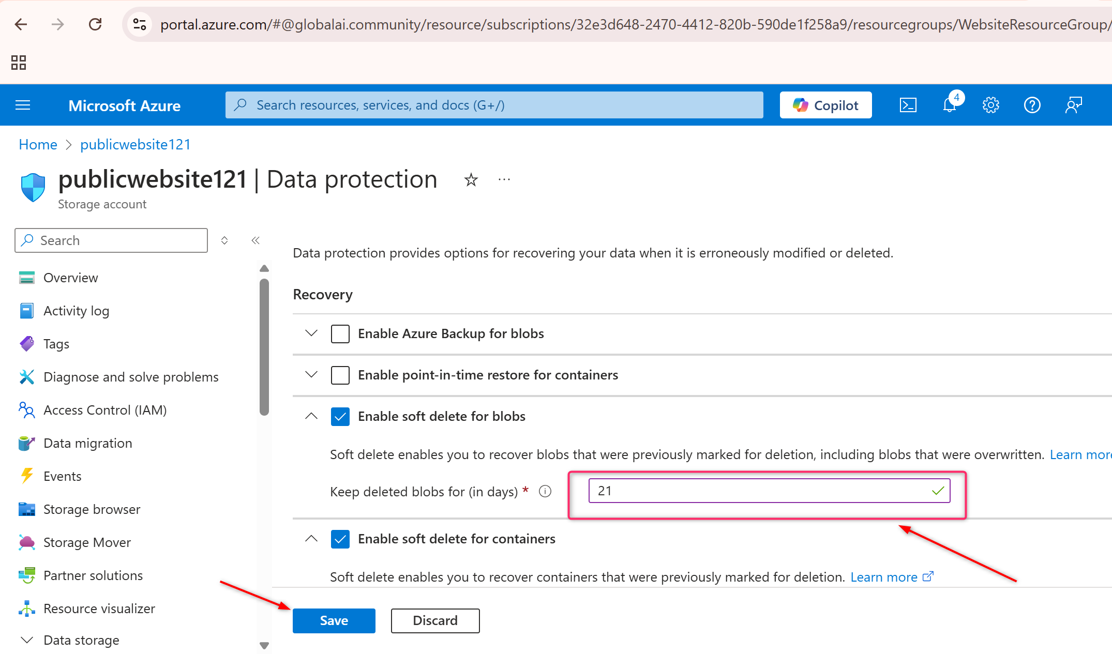
Task: Enable Azure Backup for blobs checkbox
Action: [x=340, y=334]
